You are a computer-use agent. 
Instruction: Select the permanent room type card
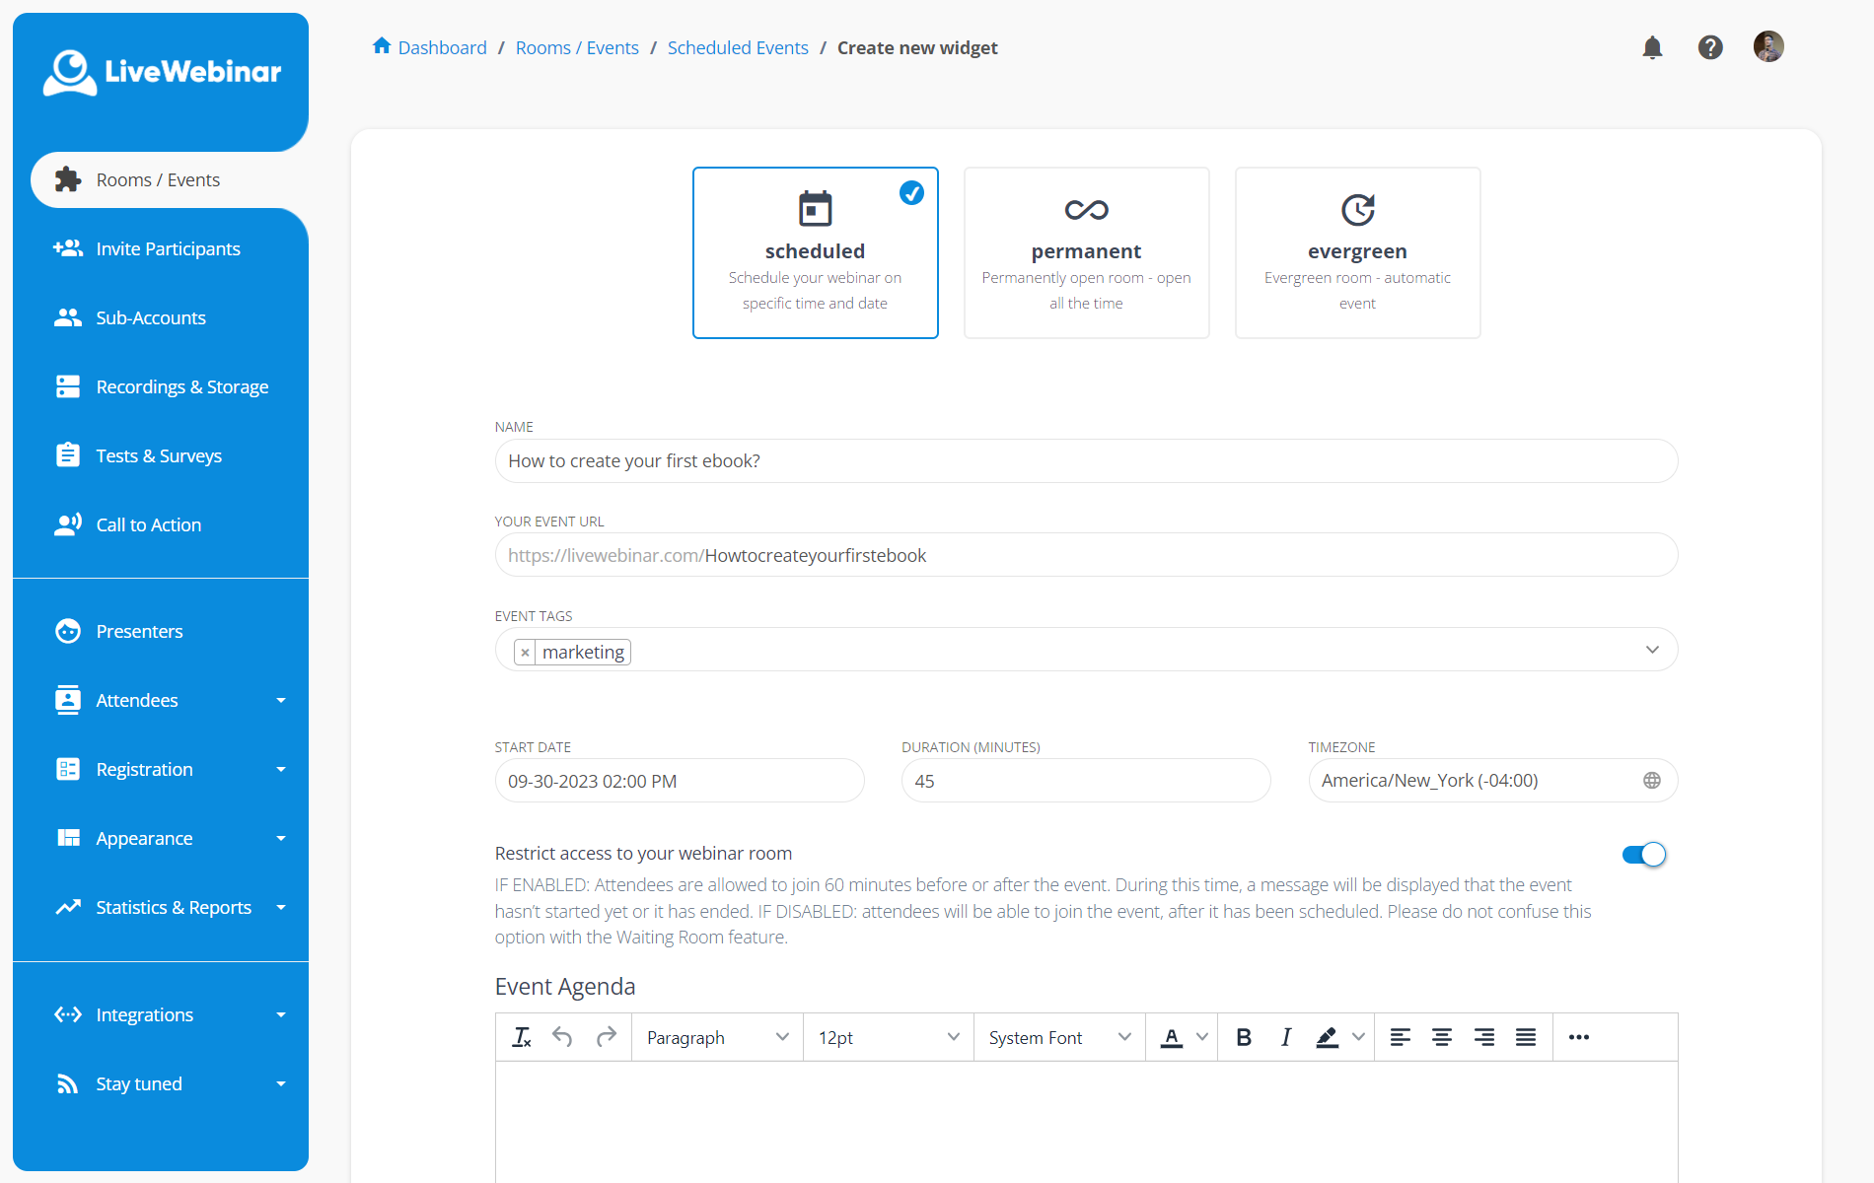(x=1086, y=252)
